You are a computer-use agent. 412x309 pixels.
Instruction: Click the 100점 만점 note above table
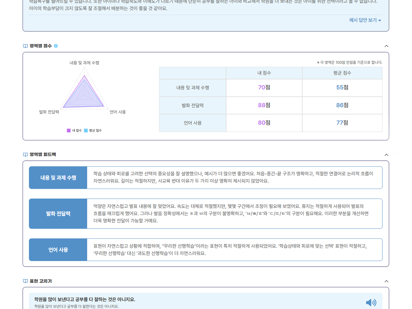[x=350, y=62]
